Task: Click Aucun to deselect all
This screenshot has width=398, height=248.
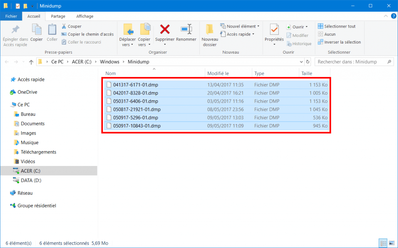Action: pos(326,34)
